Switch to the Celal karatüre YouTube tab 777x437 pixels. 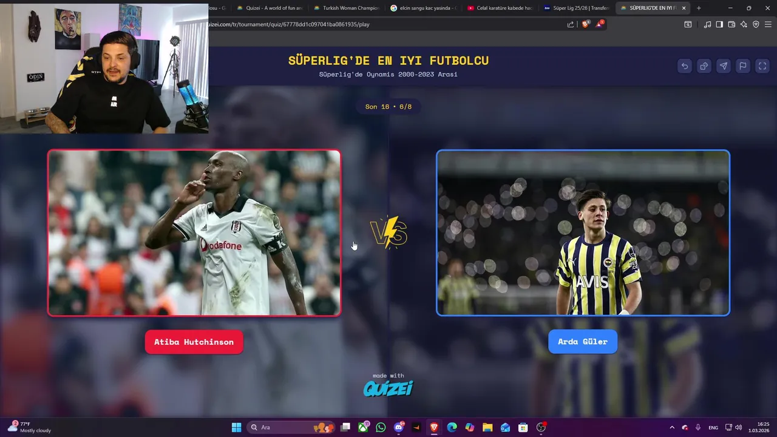(500, 8)
